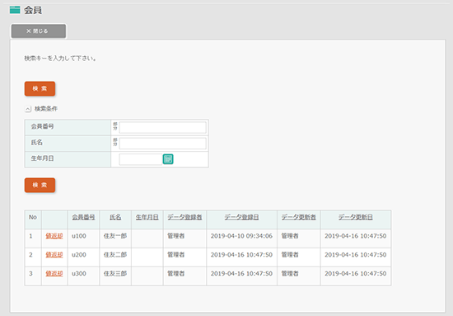Collapse the 検索条件 section
This screenshot has height=316, width=453.
(28, 109)
